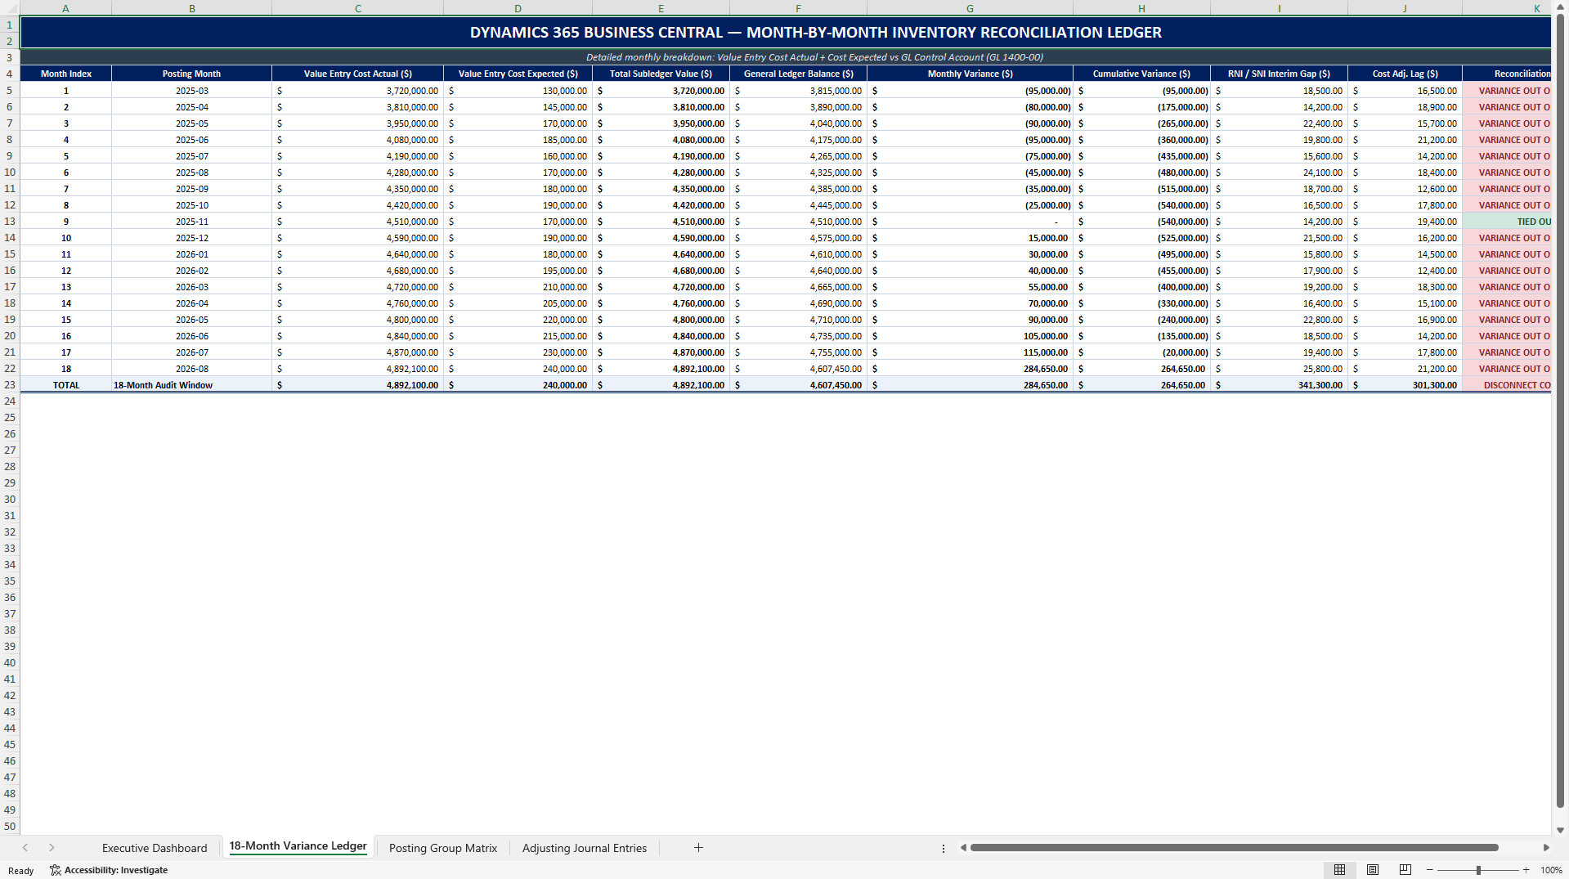Viewport: 1569px width, 879px height.
Task: Click the DISCONNECT CO status cell
Action: click(x=1507, y=385)
